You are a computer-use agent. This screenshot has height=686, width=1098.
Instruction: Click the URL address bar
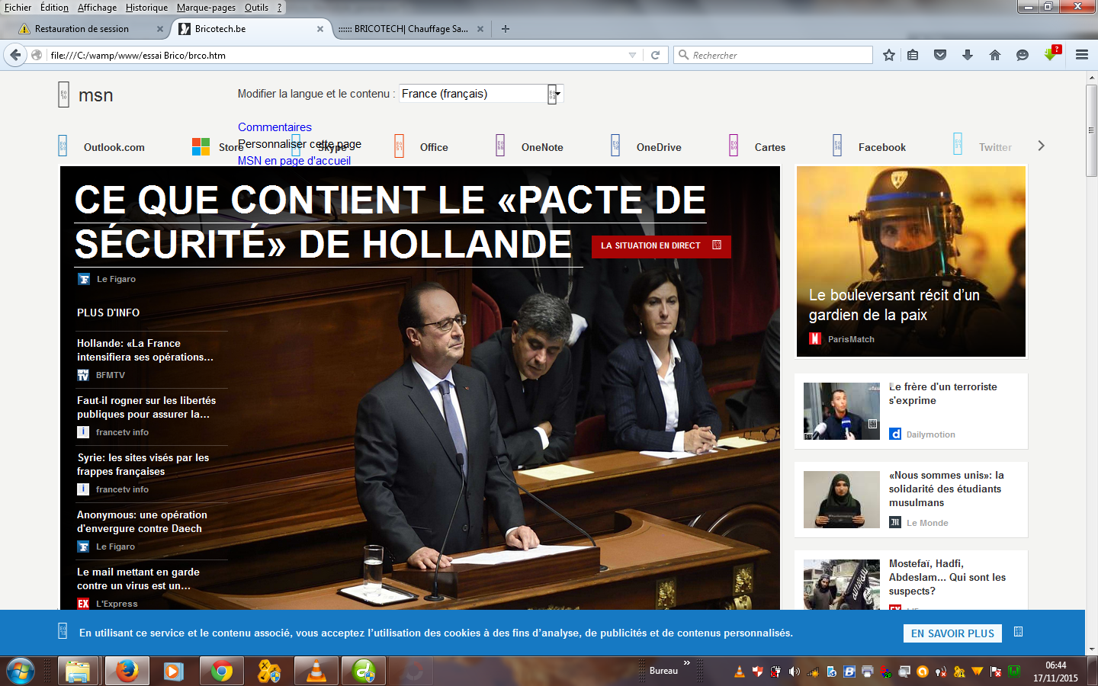point(335,55)
